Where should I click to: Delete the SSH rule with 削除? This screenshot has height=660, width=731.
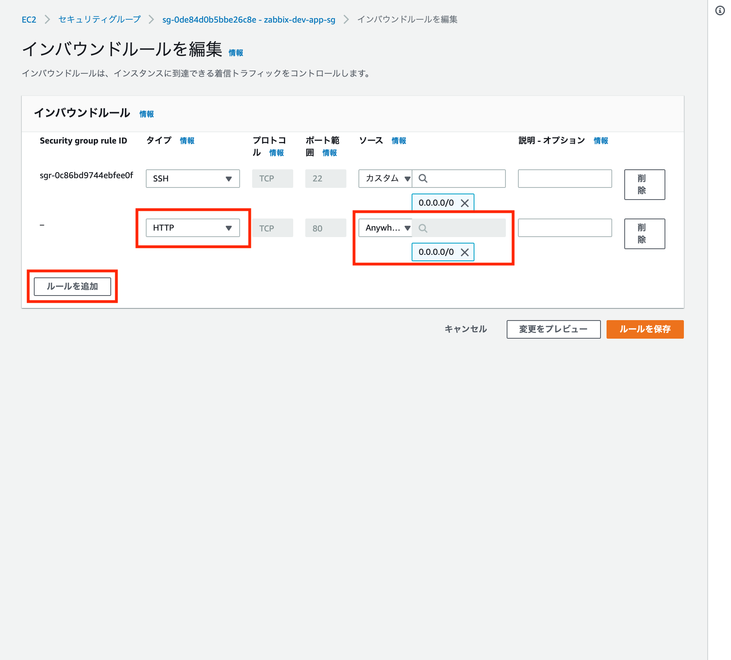[x=644, y=185]
